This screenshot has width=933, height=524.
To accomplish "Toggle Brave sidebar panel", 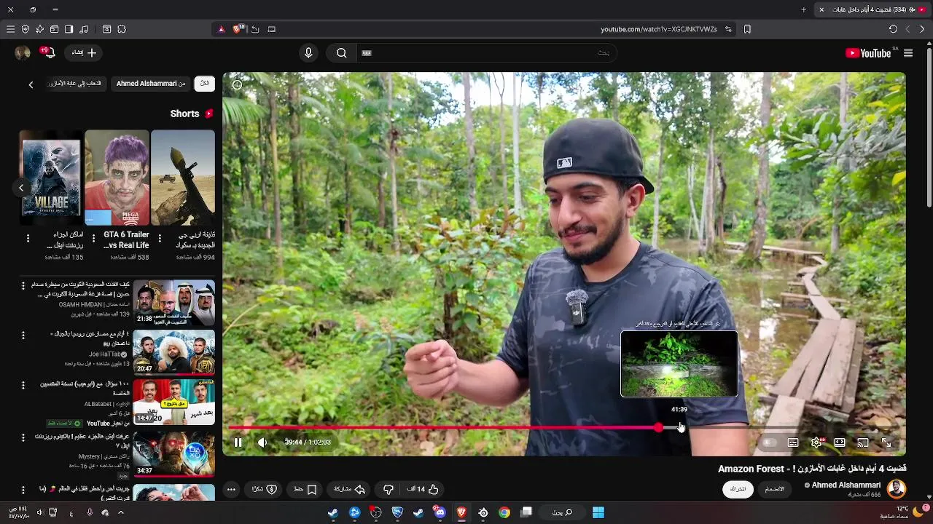I will pos(69,29).
